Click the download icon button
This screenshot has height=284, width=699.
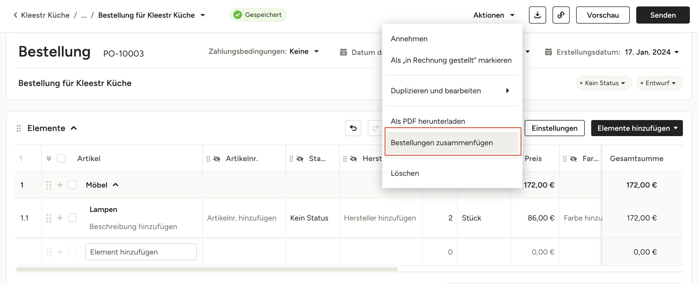coord(537,15)
